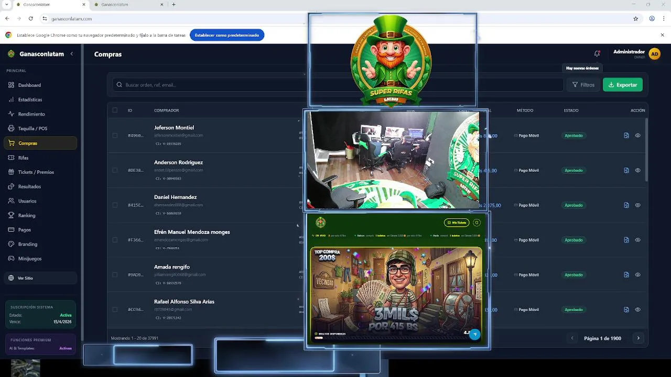Image resolution: width=671 pixels, height=377 pixels.
Task: Click the purchases table vertical scrollbar
Action: tap(646, 151)
